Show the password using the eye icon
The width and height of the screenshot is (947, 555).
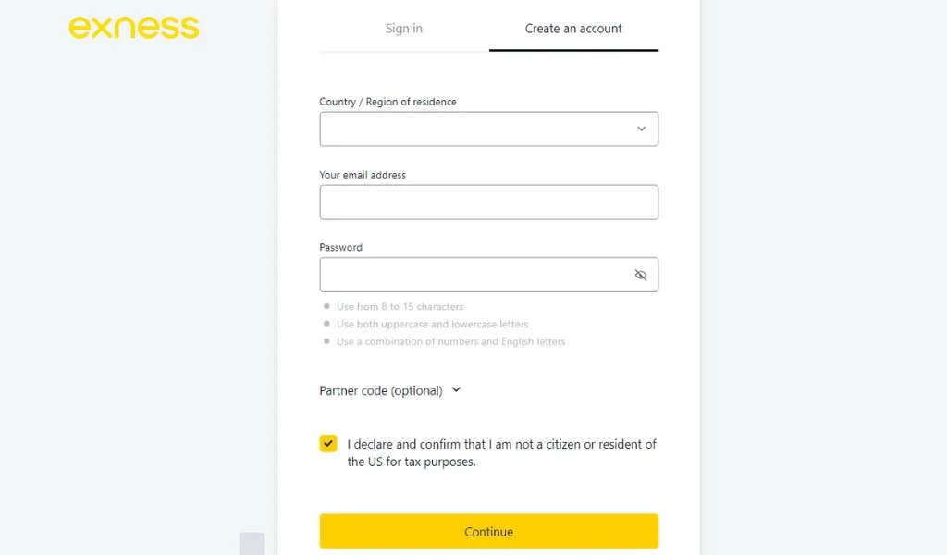[x=641, y=275]
